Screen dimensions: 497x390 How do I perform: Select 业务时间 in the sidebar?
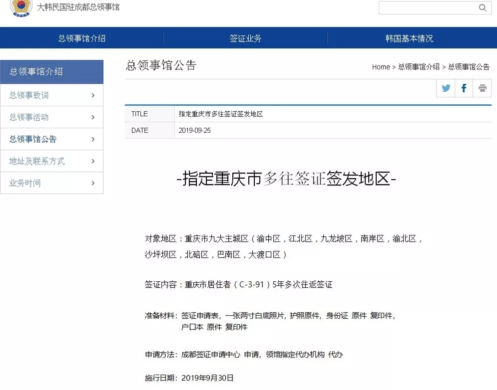tap(25, 183)
